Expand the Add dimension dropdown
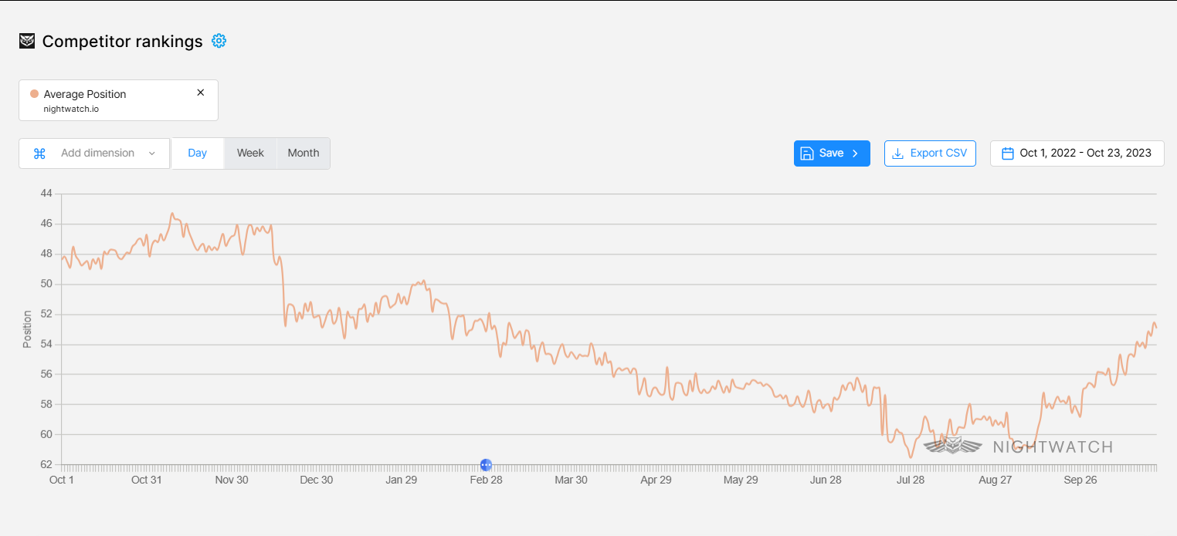The height and width of the screenshot is (536, 1177). pyautogui.click(x=151, y=153)
